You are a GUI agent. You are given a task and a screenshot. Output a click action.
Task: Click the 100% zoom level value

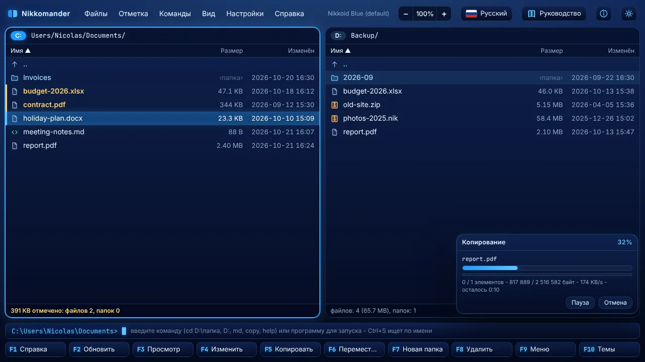(425, 14)
